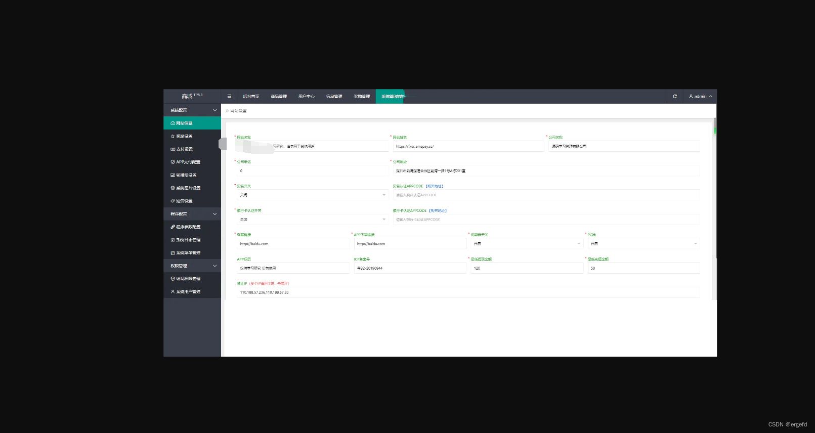This screenshot has width=815, height=433.
Task: Open 轮播图设置 with image icon
Action: click(186, 175)
